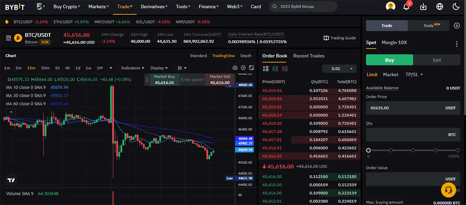The image size is (466, 205).
Task: Open trade panel settings hexagon icon
Action: pyautogui.click(x=456, y=26)
